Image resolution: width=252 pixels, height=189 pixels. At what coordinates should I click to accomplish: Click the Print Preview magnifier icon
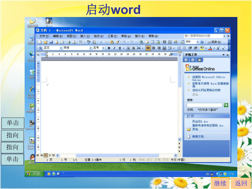click(x=74, y=42)
